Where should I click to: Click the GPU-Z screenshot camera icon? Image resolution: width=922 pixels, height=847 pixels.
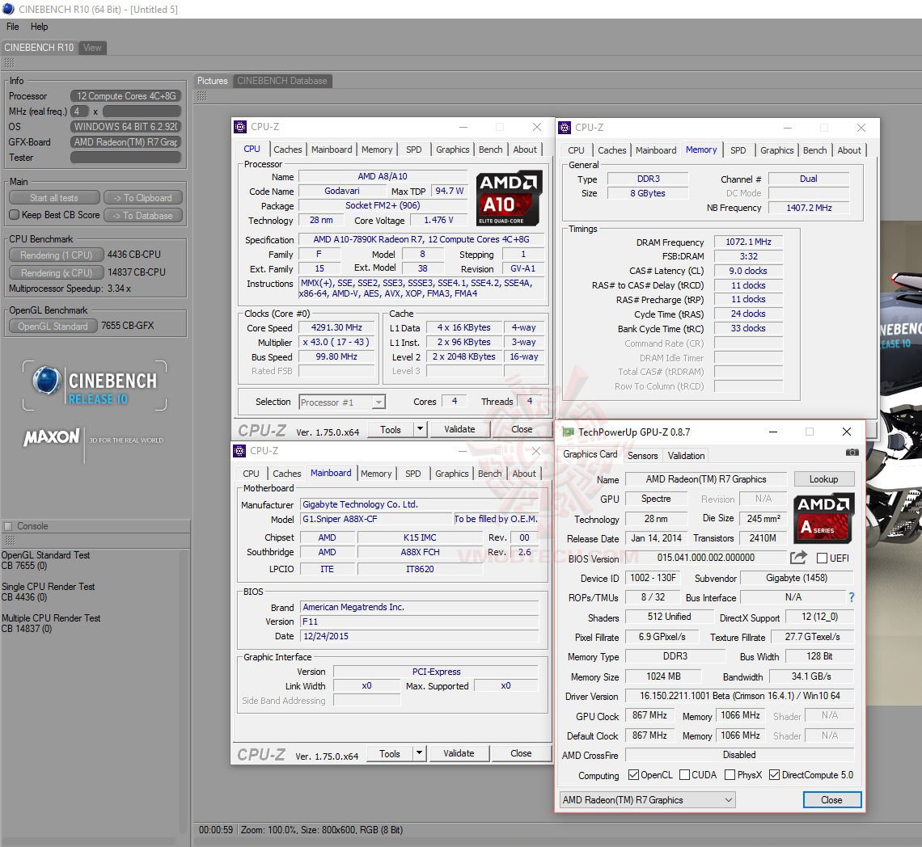tap(852, 452)
